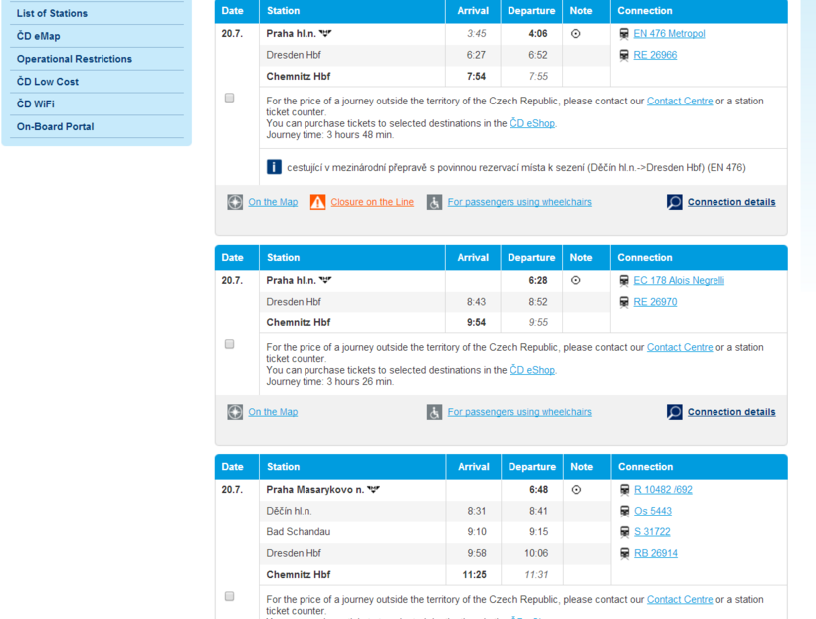Tick the checkbox for the 6:28 connection
Screen dimensions: 816x619
tap(229, 344)
